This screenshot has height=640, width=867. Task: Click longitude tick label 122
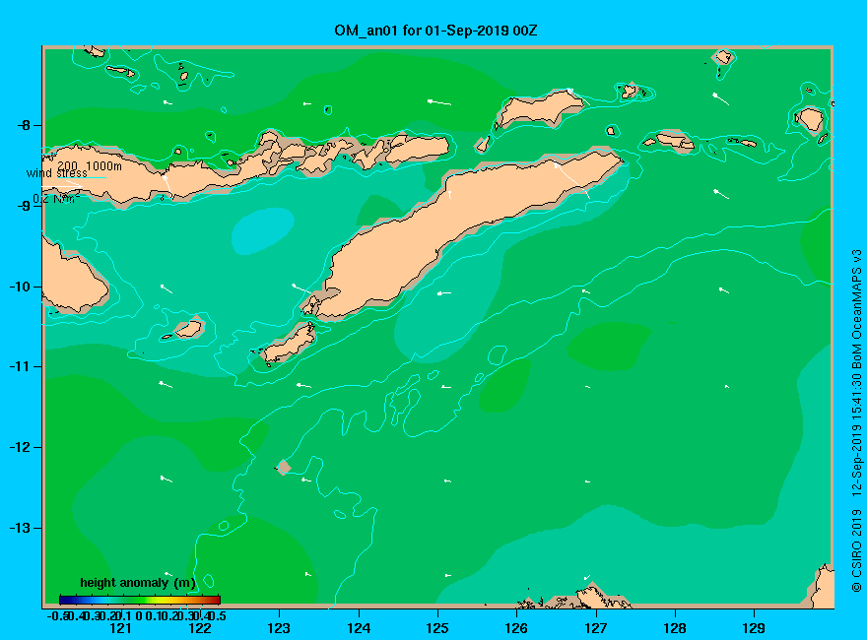point(200,628)
